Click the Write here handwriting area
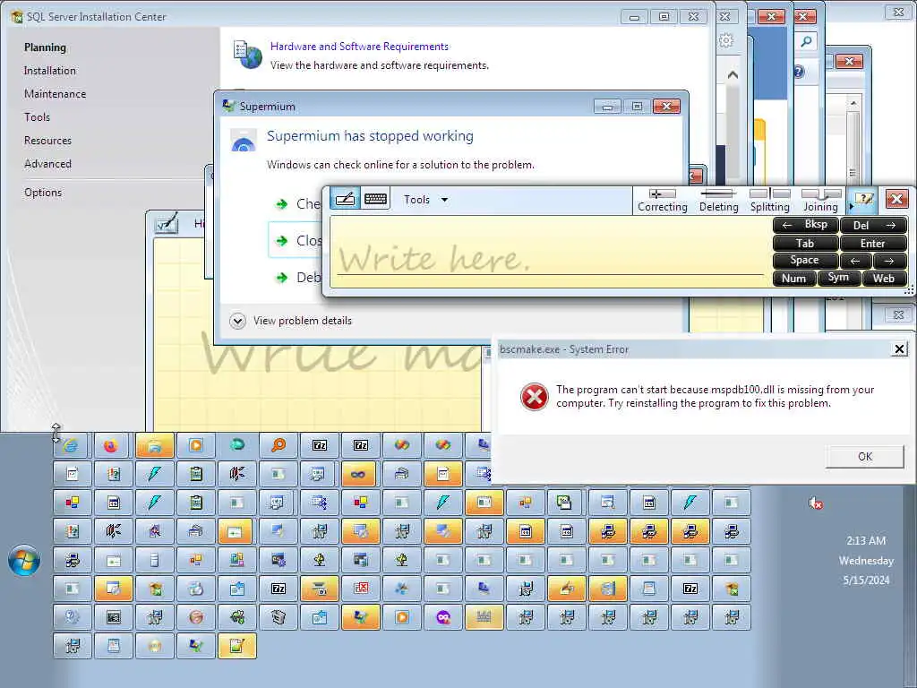Viewport: 917px width, 688px height. point(551,252)
